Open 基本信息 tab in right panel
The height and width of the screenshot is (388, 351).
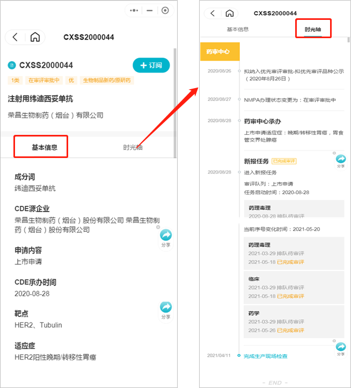pyautogui.click(x=238, y=30)
